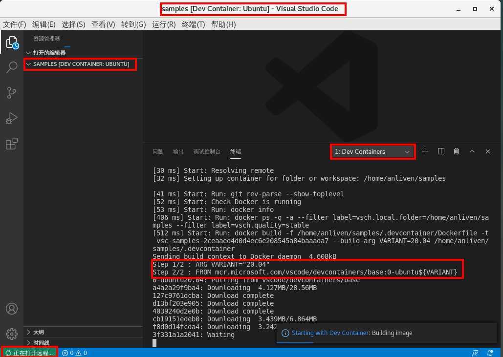Switch to the 输出 panel tab
This screenshot has width=503, height=357.
coord(178,151)
